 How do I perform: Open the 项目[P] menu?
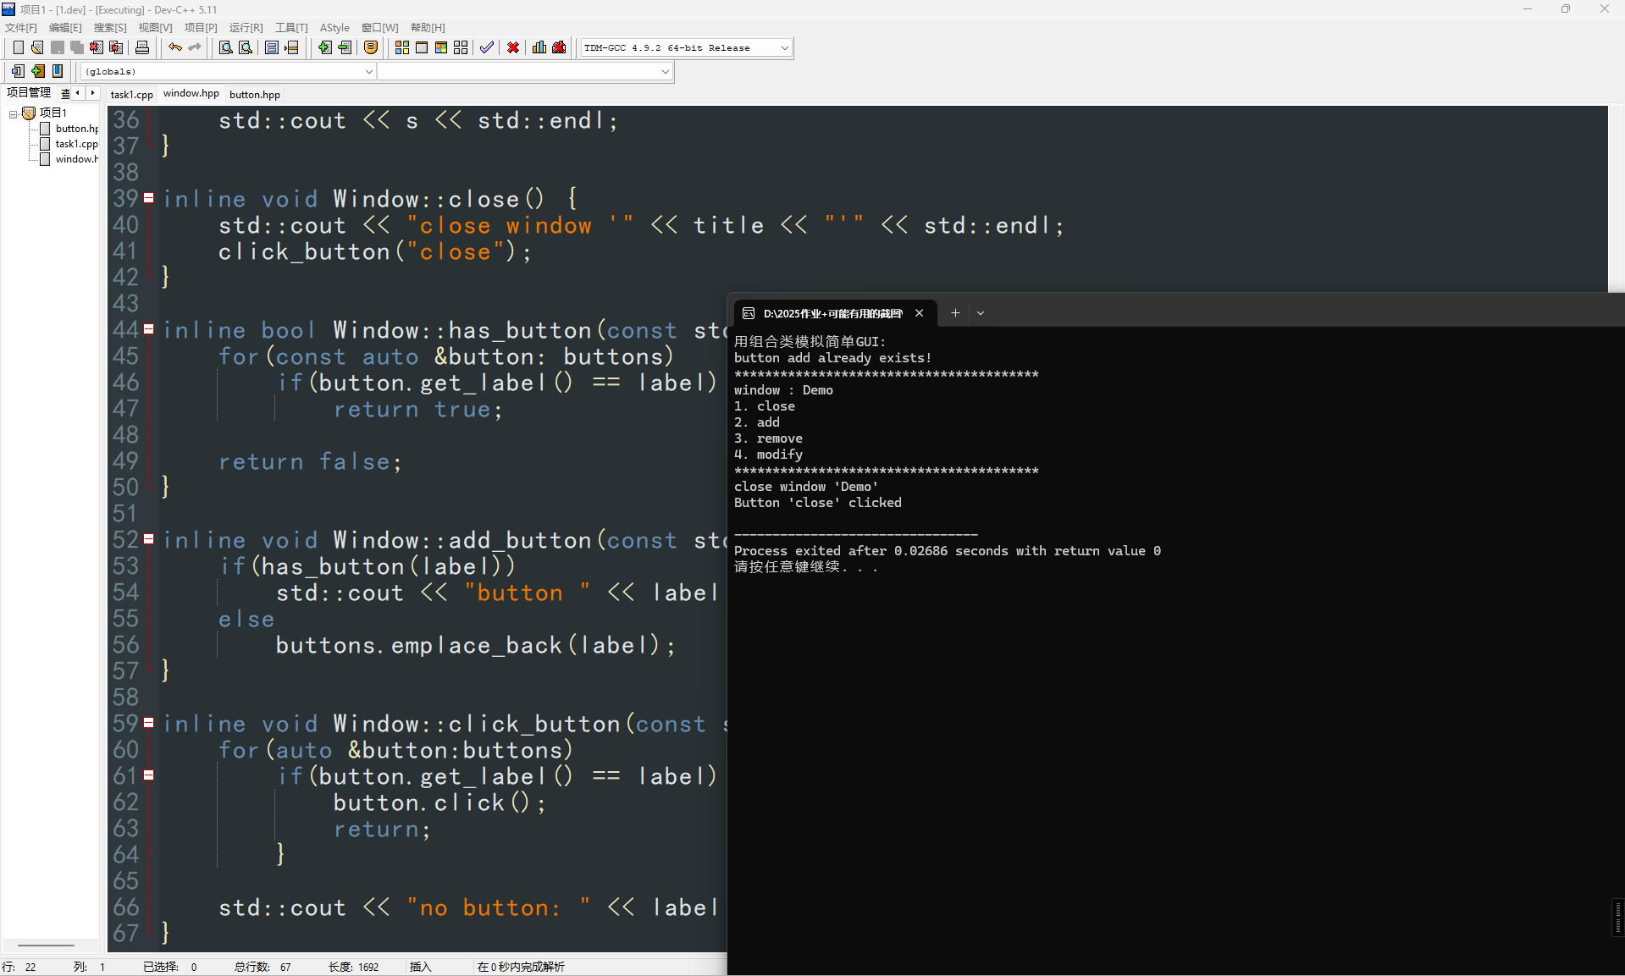click(201, 28)
